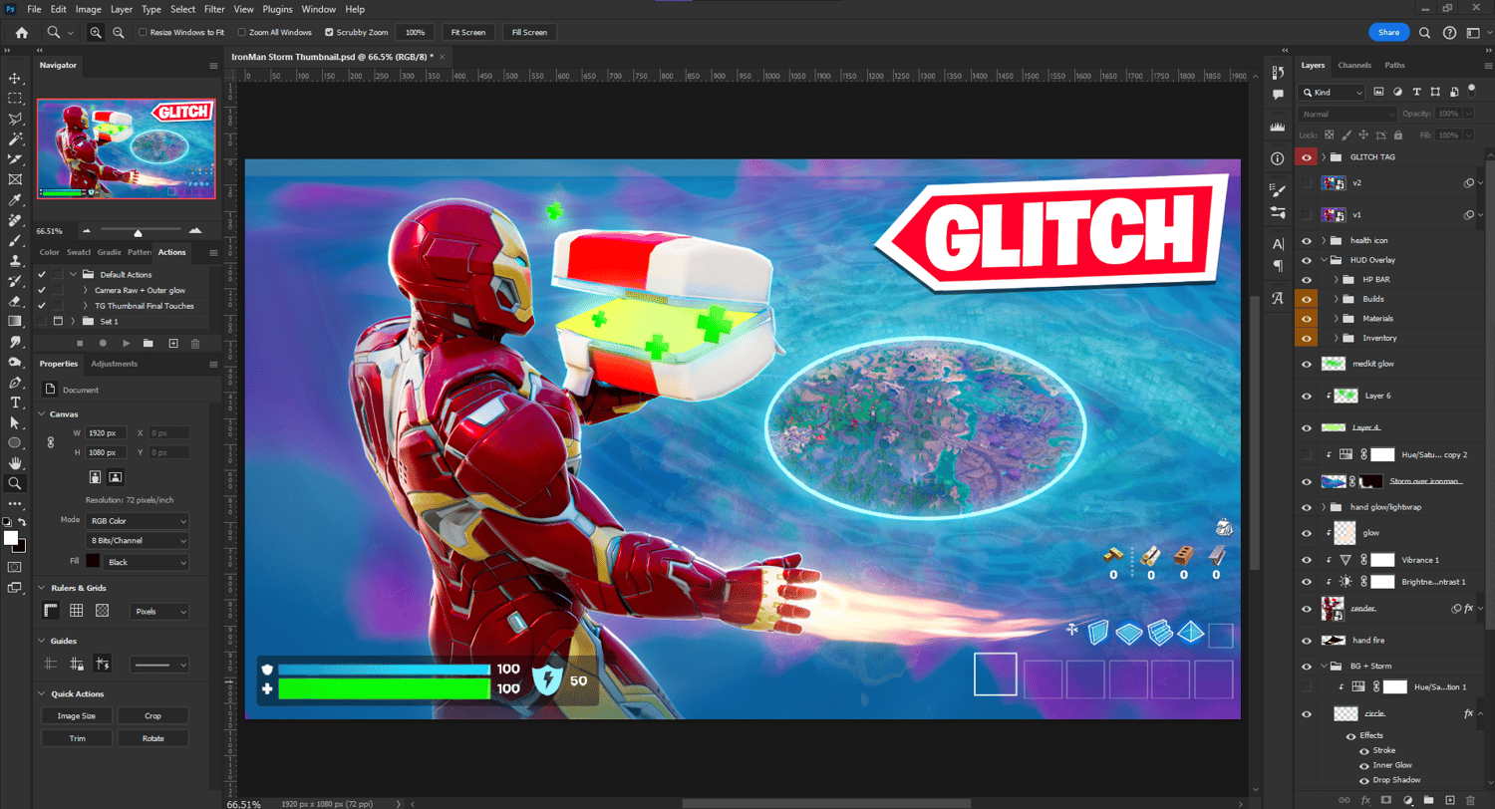Viewport: 1495px width, 809px height.
Task: Expand the HP BAR layer group
Action: 1336,279
